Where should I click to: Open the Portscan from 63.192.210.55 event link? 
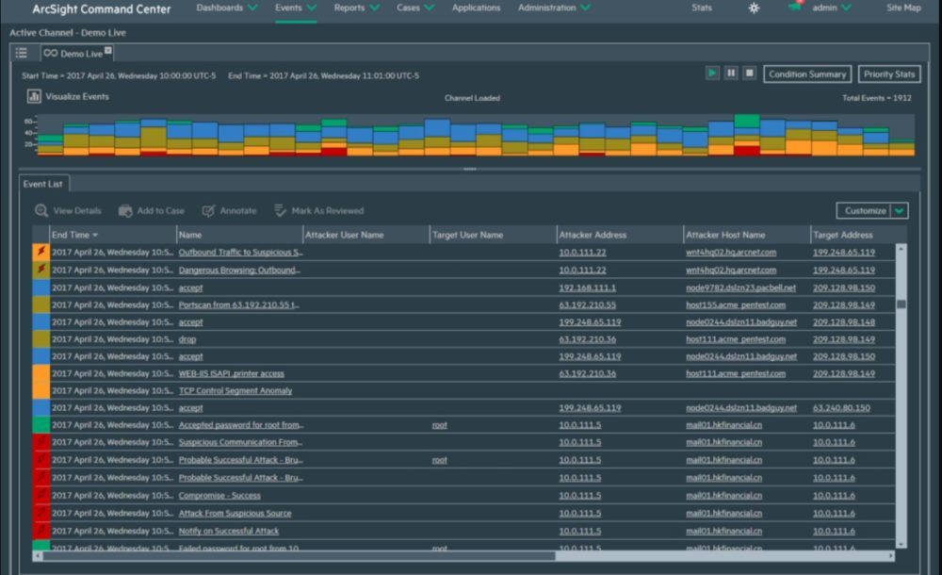(239, 305)
